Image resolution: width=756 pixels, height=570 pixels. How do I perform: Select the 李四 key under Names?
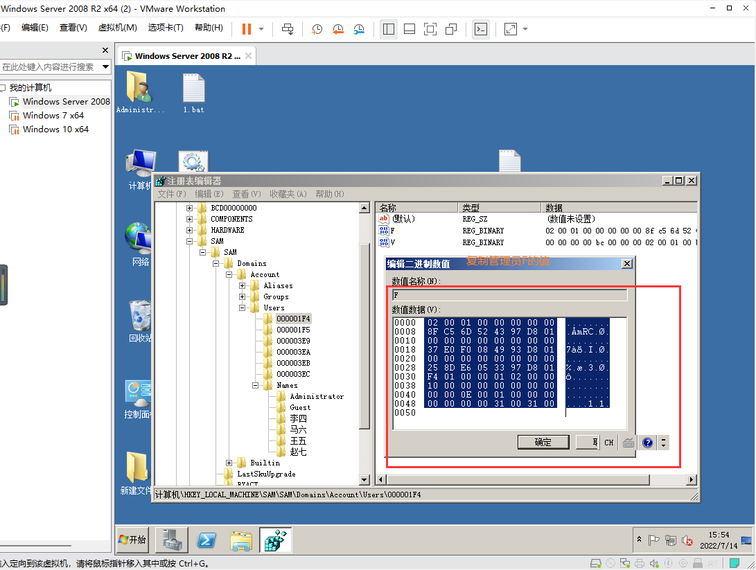point(298,419)
